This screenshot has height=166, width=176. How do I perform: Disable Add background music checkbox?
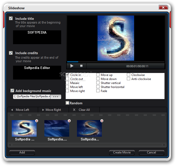pos(12,91)
